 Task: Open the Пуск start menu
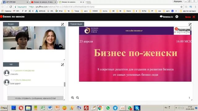pos(4,108)
